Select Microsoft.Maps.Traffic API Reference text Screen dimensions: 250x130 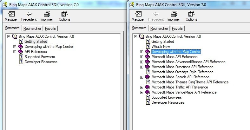pos(180,87)
